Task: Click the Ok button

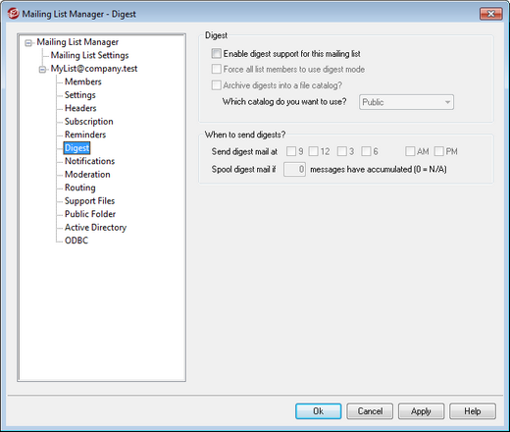Action: click(x=318, y=411)
